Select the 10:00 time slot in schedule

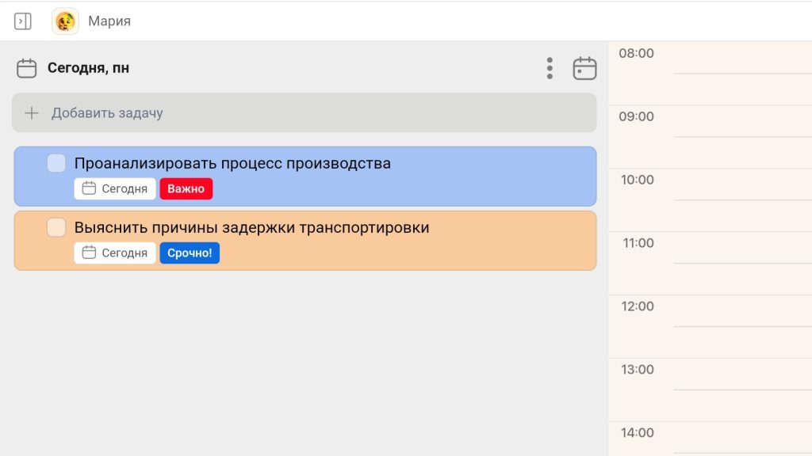[x=710, y=199]
